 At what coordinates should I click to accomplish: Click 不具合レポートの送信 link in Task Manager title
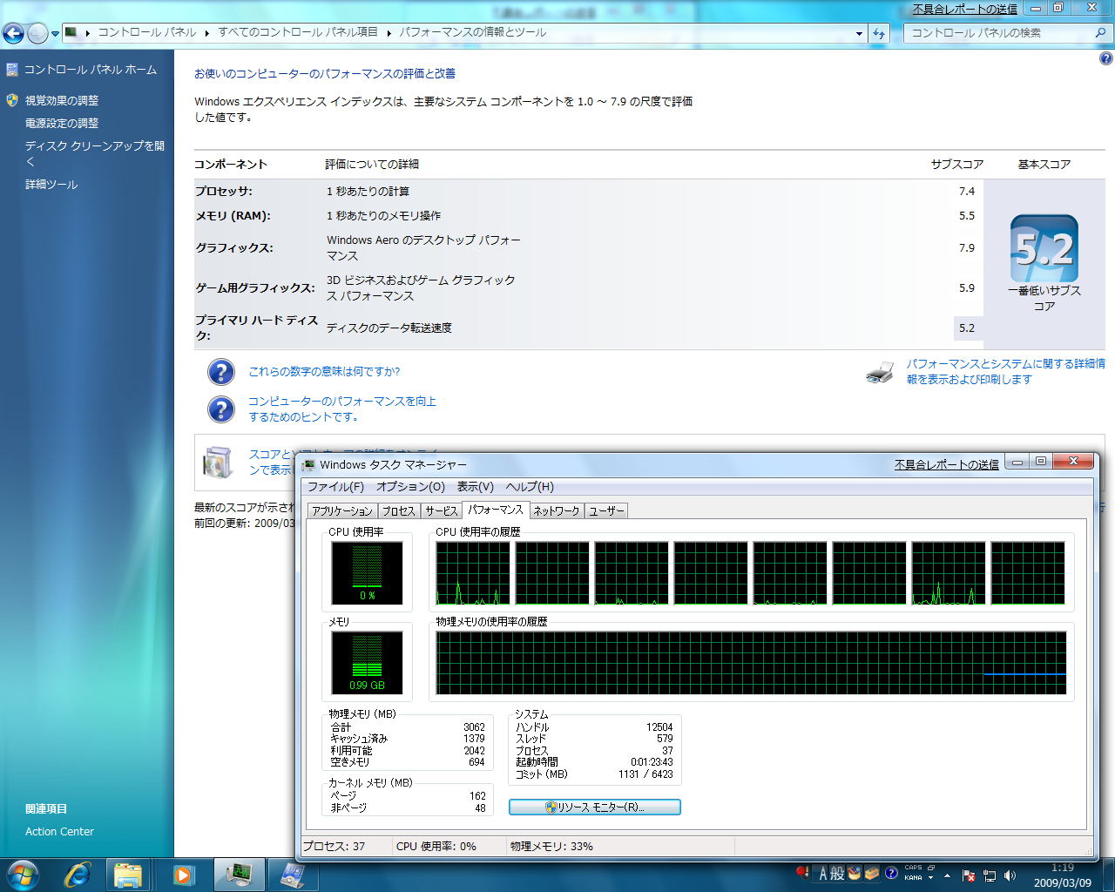[x=947, y=465]
